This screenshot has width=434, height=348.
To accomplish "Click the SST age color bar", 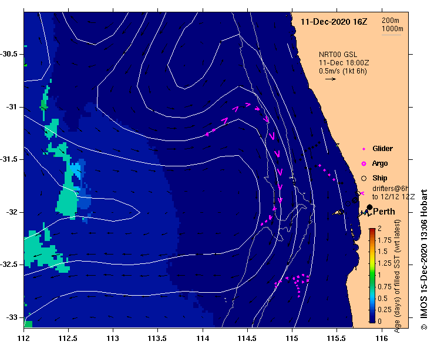I will (x=372, y=276).
